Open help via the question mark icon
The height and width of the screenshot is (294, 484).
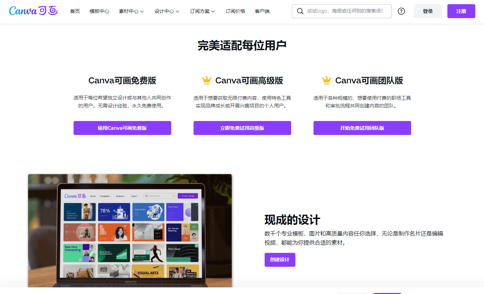click(x=401, y=11)
